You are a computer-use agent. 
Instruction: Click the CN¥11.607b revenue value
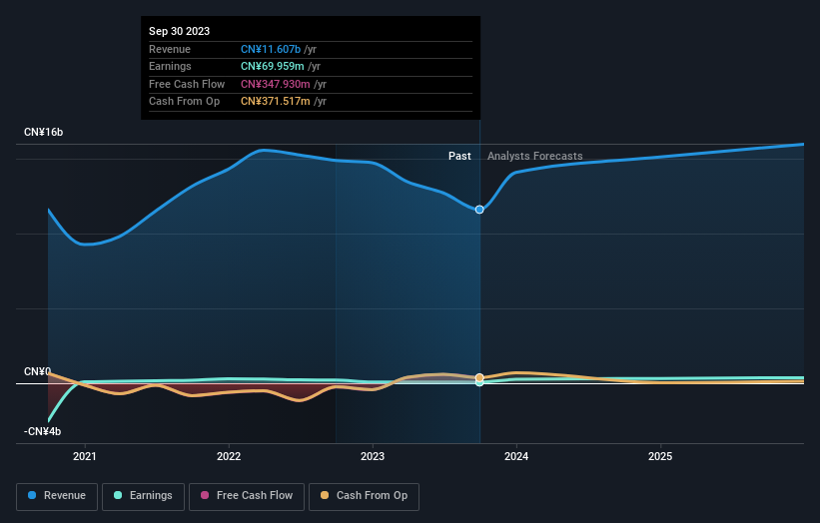pyautogui.click(x=271, y=49)
